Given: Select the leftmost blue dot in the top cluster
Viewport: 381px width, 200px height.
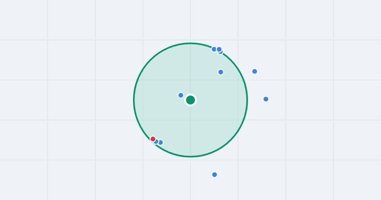Looking at the screenshot, I should 214,49.
